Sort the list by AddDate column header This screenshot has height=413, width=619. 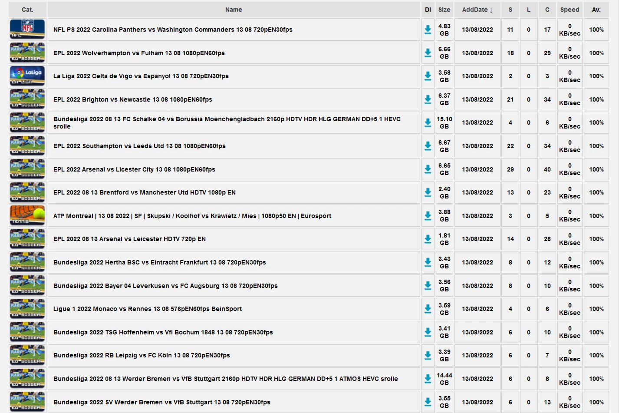477,10
